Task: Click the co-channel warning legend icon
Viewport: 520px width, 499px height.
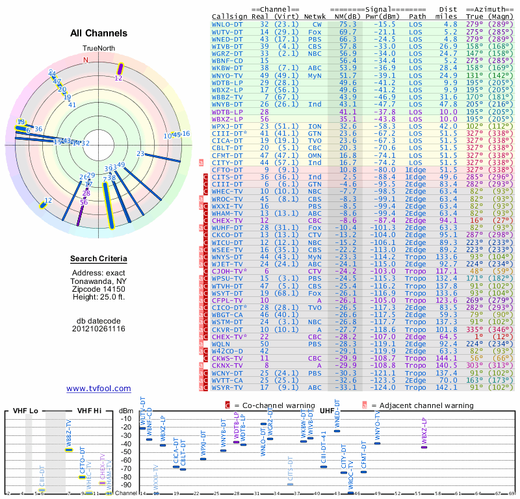Action: click(227, 405)
